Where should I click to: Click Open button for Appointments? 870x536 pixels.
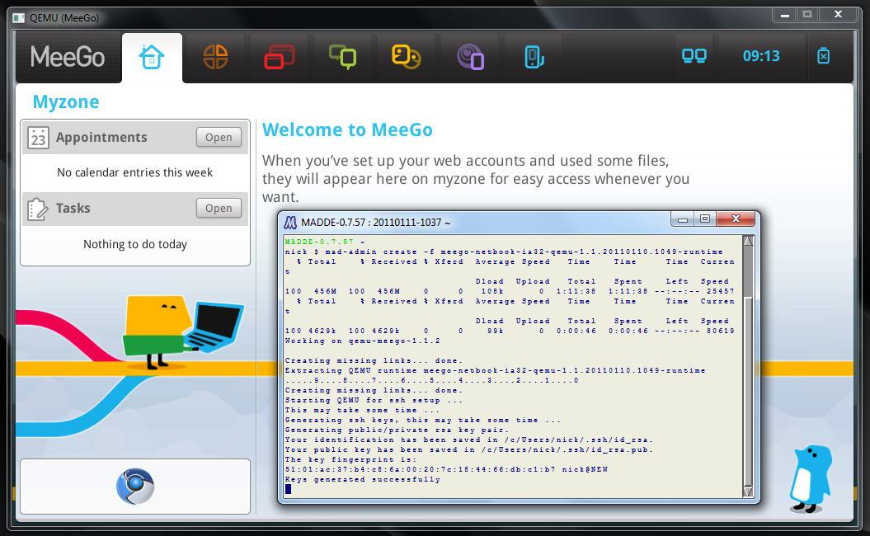[219, 138]
